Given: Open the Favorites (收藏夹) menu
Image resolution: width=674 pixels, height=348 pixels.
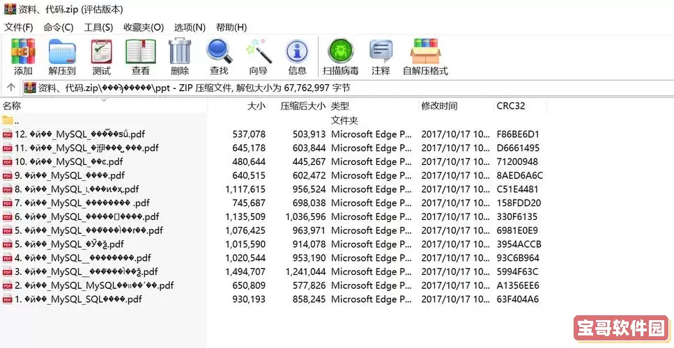Looking at the screenshot, I should [144, 27].
